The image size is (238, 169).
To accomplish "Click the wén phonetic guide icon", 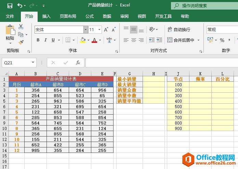I will (x=109, y=40).
